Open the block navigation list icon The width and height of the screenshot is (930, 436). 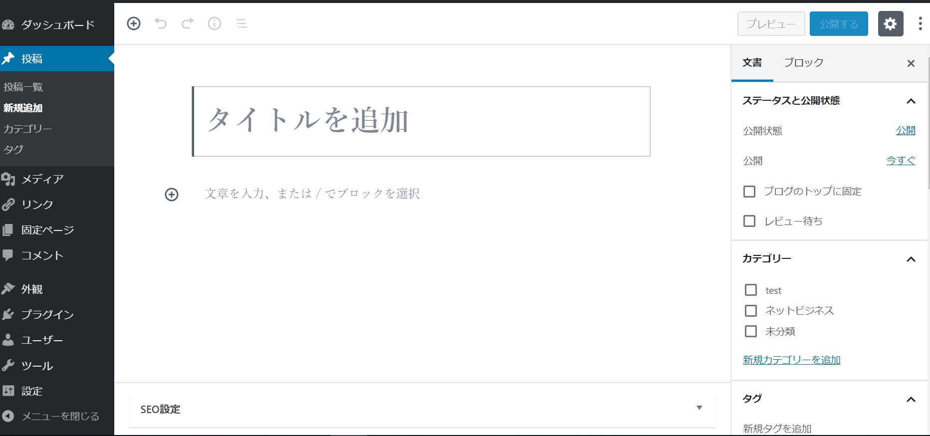(241, 23)
